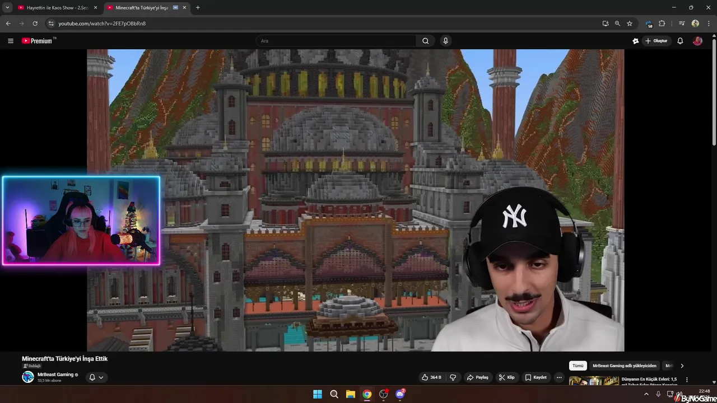Viewport: 717px width, 403px height.
Task: Click system tray microphone icon
Action: click(658, 394)
